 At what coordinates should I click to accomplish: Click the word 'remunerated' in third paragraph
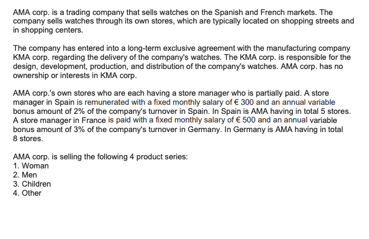click(107, 103)
